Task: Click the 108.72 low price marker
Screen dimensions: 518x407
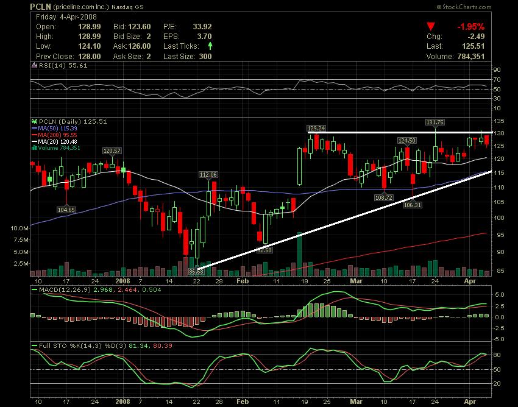Action: tap(383, 197)
